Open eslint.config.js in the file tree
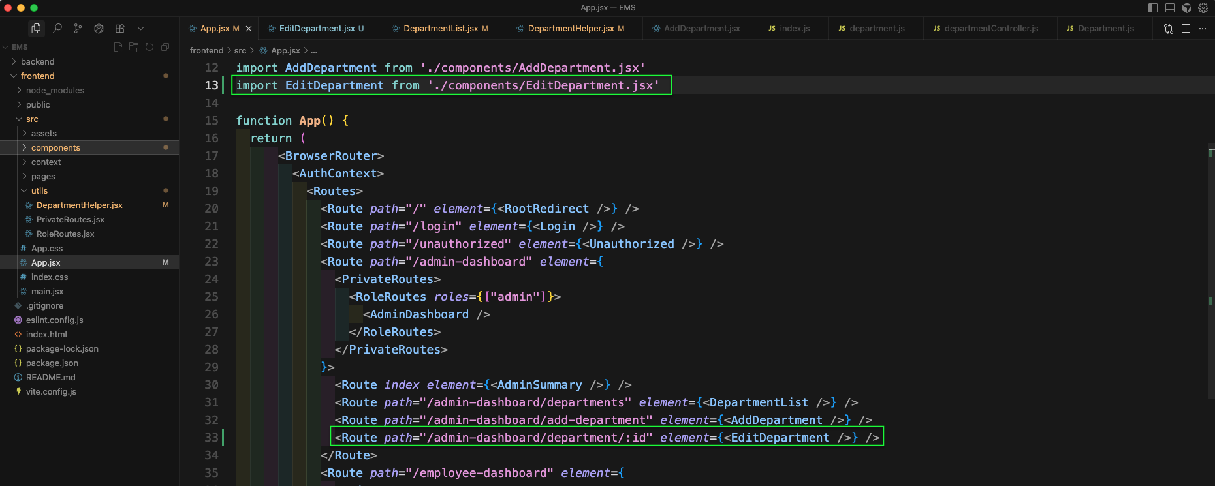Screen dimensions: 1215x486 point(89,320)
